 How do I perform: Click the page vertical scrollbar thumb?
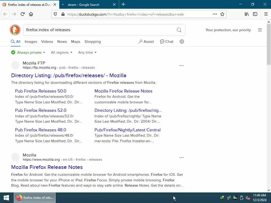click(x=269, y=44)
